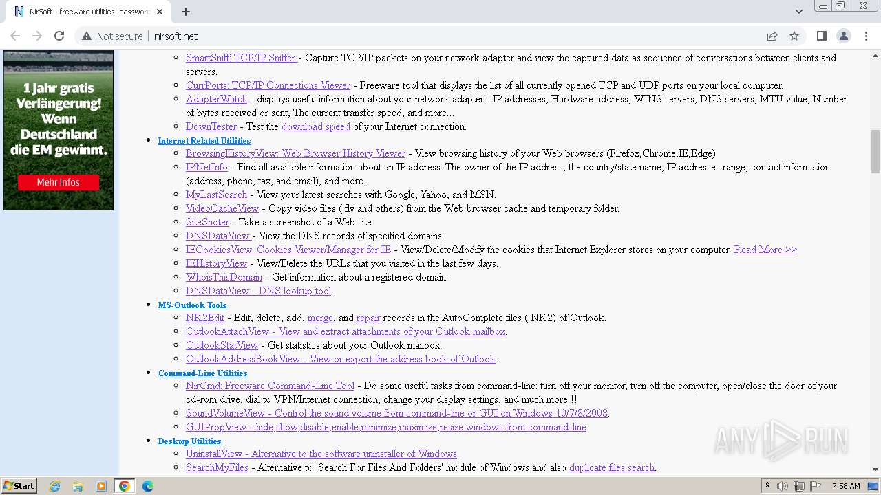Open the OutlookAttachView link

coord(346,331)
